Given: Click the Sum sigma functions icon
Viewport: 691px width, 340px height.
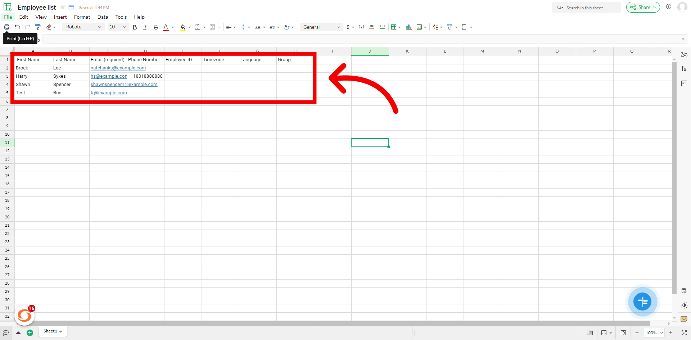Looking at the screenshot, I should click(x=464, y=27).
